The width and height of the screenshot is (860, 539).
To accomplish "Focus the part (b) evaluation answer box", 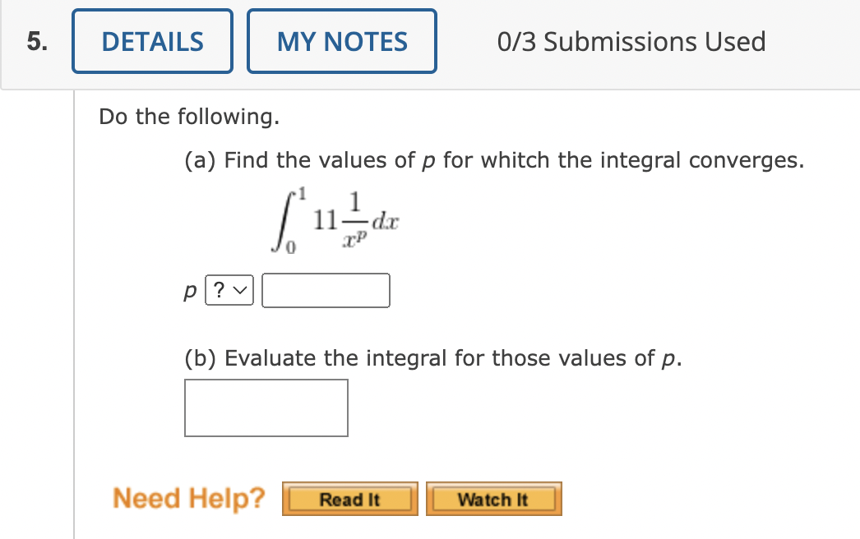I will tap(266, 408).
